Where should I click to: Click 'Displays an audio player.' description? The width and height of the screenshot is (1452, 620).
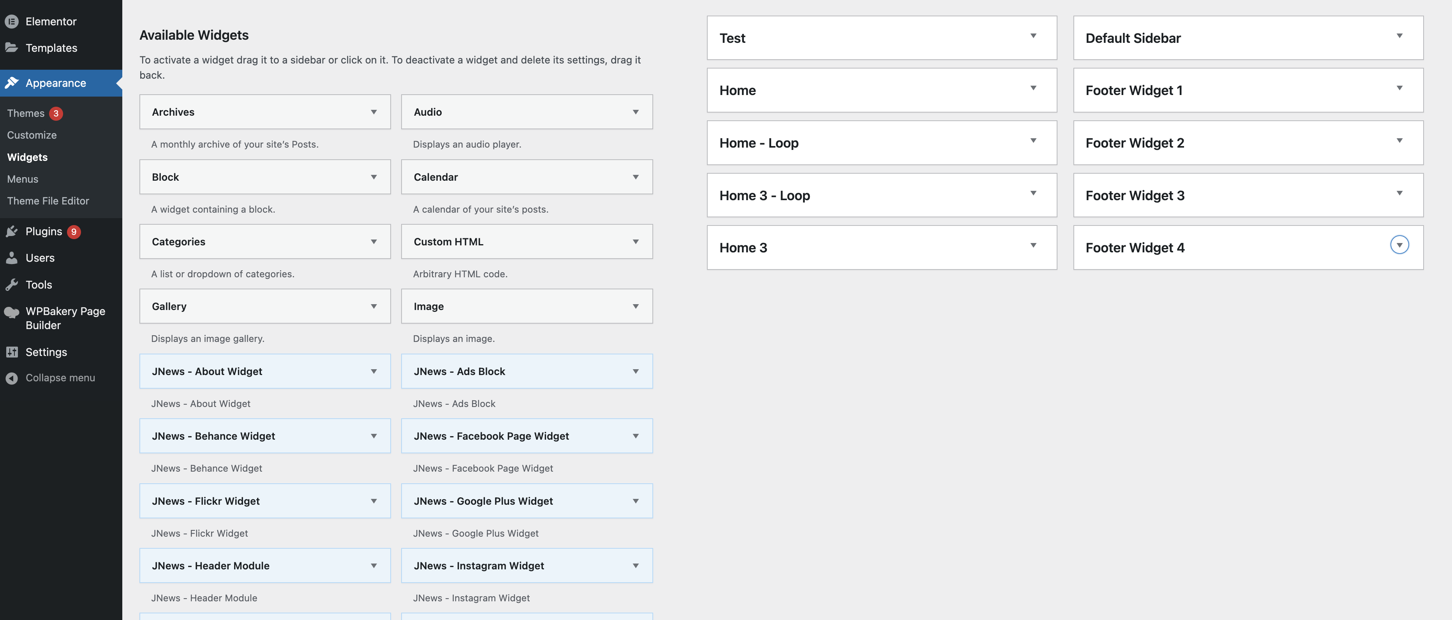pos(467,144)
